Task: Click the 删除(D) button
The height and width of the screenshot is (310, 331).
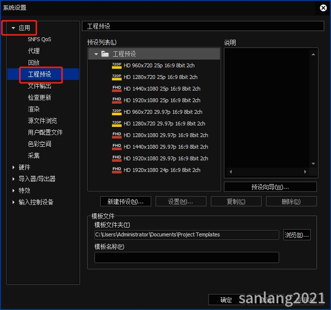Action: coord(291,201)
